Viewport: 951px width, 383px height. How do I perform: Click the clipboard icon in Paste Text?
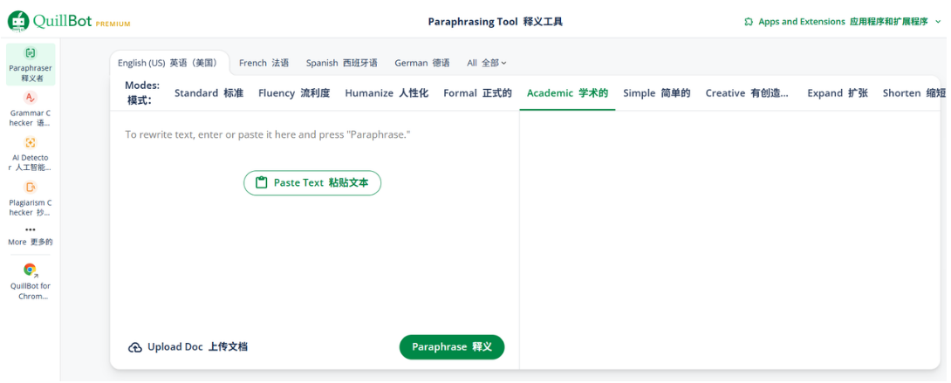tap(262, 182)
